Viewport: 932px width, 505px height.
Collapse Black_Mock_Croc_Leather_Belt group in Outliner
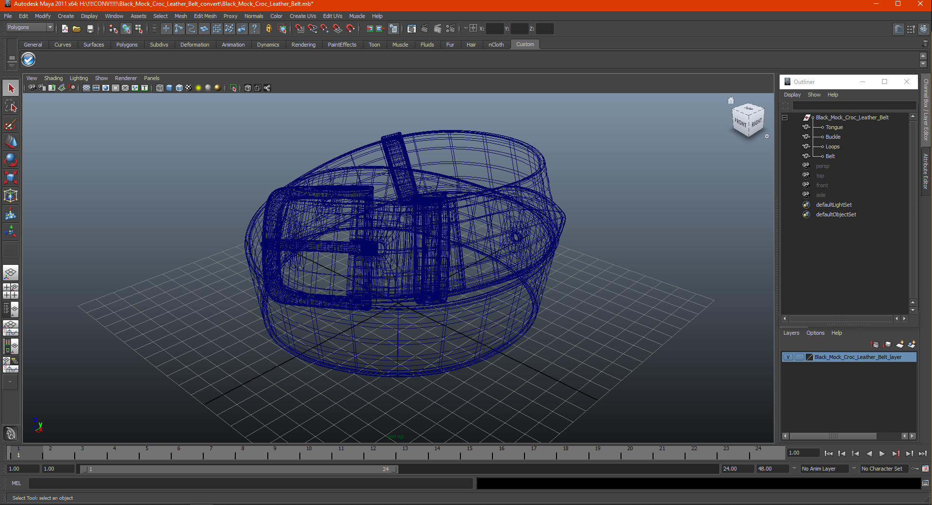pos(785,117)
